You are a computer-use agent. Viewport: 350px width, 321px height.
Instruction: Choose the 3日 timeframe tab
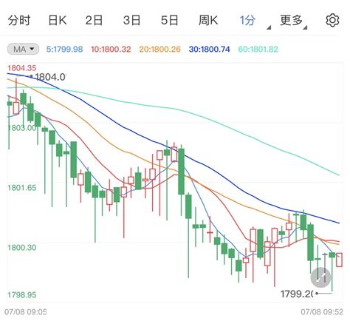click(x=131, y=21)
